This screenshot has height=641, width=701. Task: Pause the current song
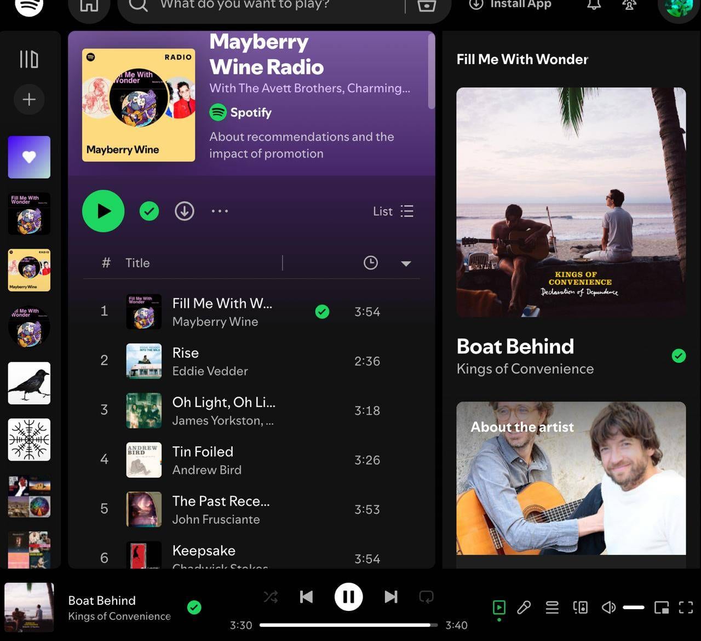click(348, 597)
